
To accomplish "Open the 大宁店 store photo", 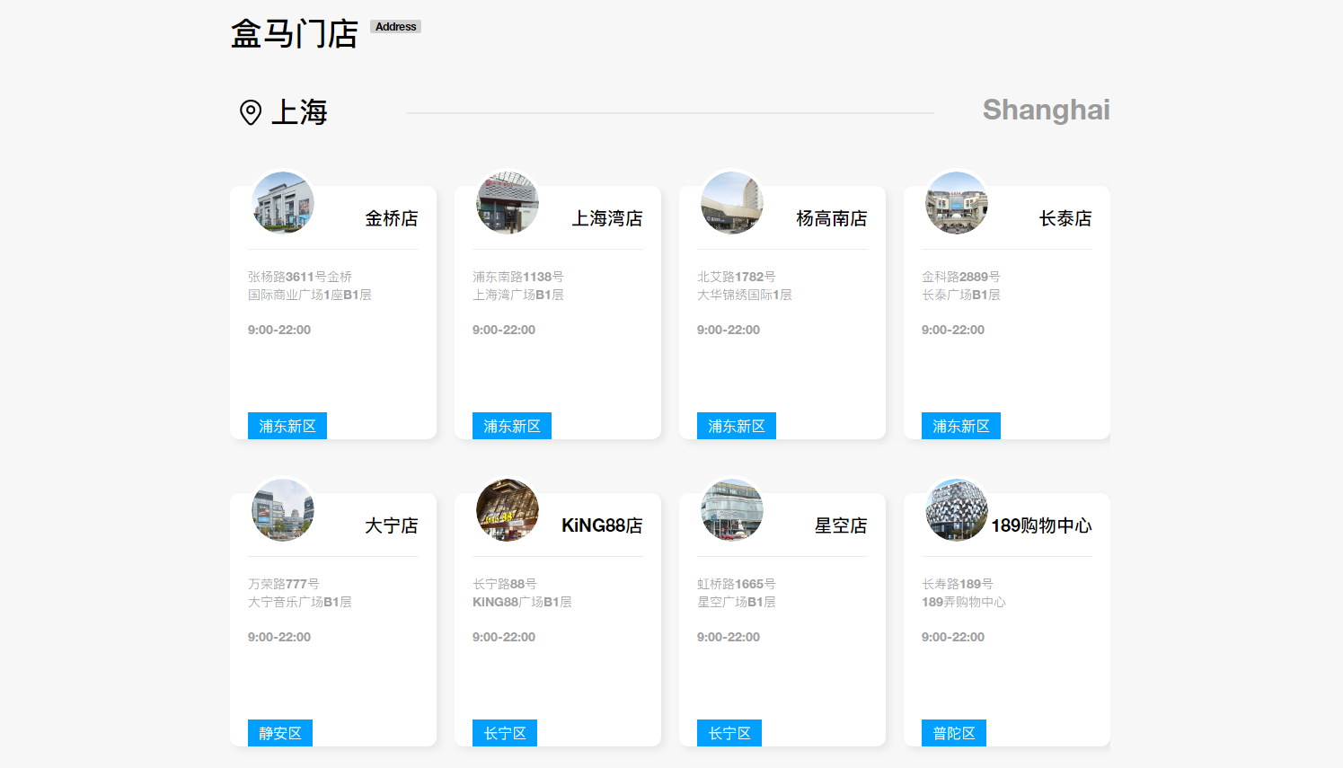I will (283, 510).
